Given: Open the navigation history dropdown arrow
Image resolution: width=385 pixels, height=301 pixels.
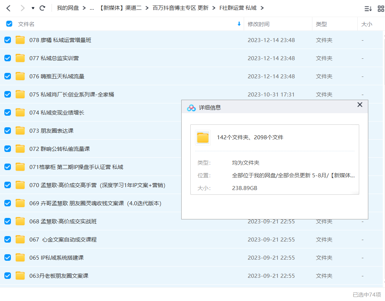Looking at the screenshot, I should tap(33, 8).
